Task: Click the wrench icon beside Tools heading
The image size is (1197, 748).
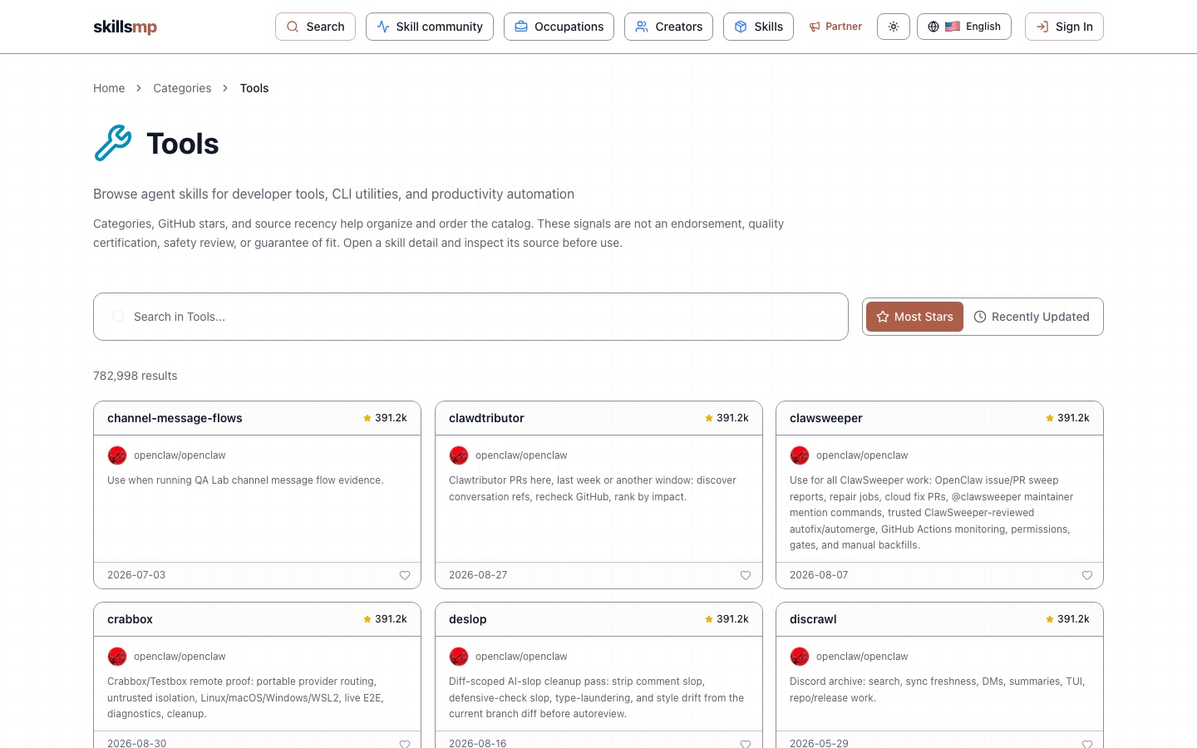Action: pyautogui.click(x=113, y=143)
